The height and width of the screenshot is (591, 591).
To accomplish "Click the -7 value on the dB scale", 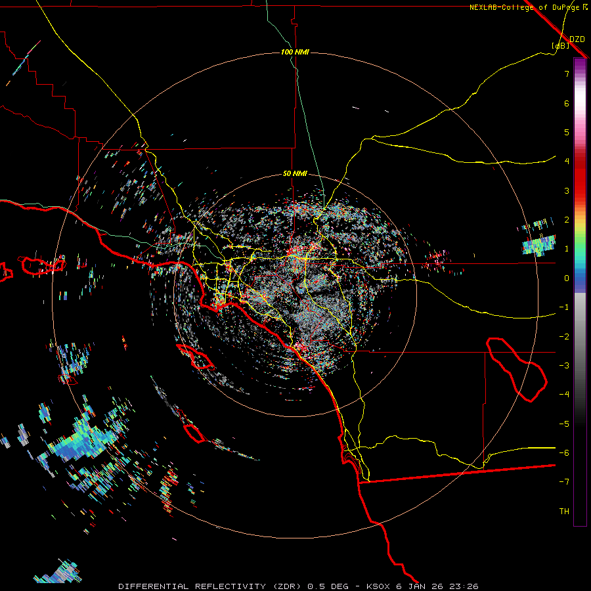I will (x=564, y=482).
